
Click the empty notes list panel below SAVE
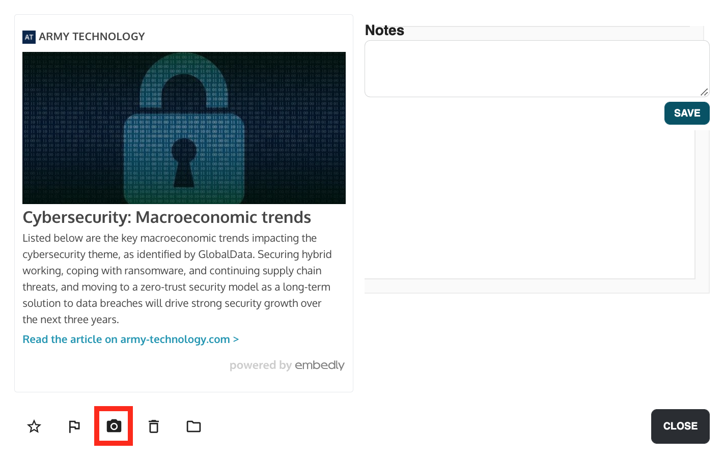[x=530, y=204]
